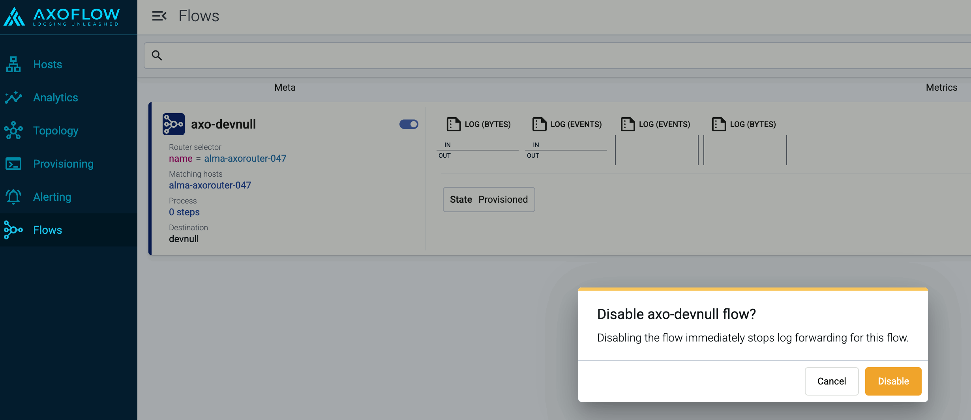
Task: Click the first LOG (BYTES) document icon
Action: [x=454, y=124]
